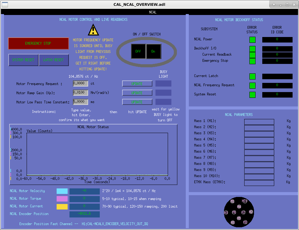
Task: Click the Mass 8 (M8) value field
Action: [x=259, y=165]
